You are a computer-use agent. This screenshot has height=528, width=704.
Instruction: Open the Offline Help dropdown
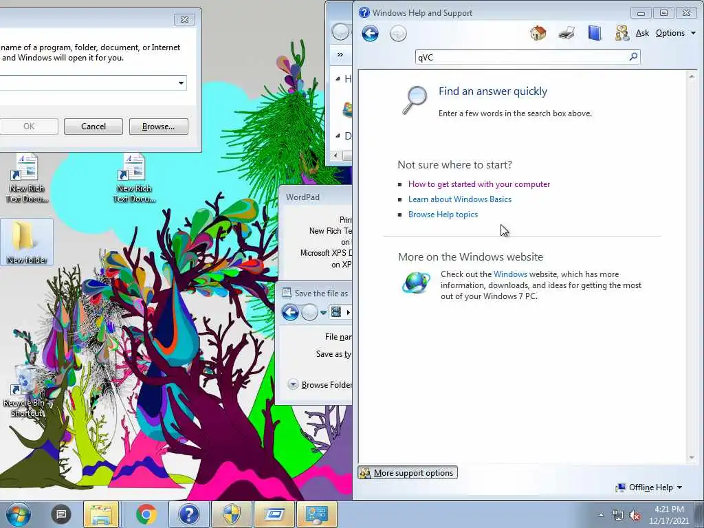649,487
